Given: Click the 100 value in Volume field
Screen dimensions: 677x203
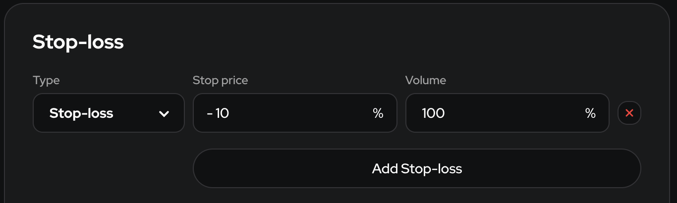Looking at the screenshot, I should [x=433, y=113].
